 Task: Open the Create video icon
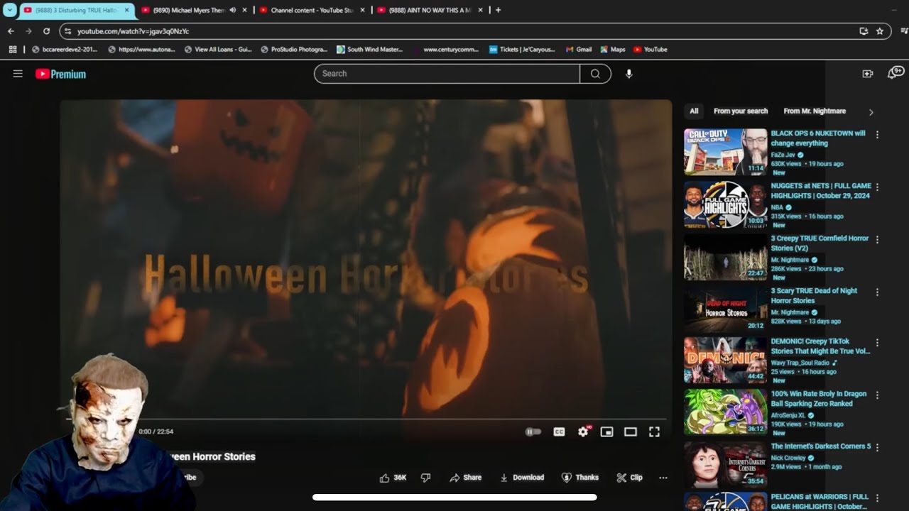tap(867, 74)
